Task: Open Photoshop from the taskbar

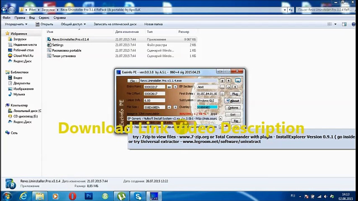Action: coord(89,196)
